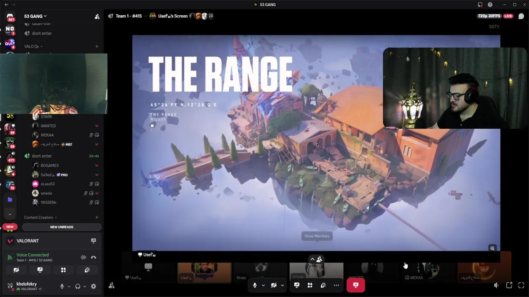Disconnect from voice in sidebar
Viewport: 529px width, 297px height.
93,257
